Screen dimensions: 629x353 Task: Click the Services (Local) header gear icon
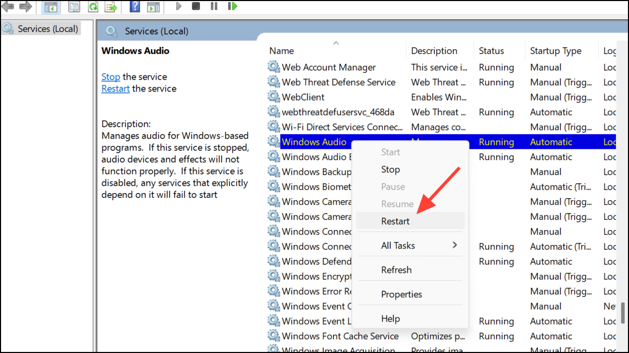[x=111, y=31]
